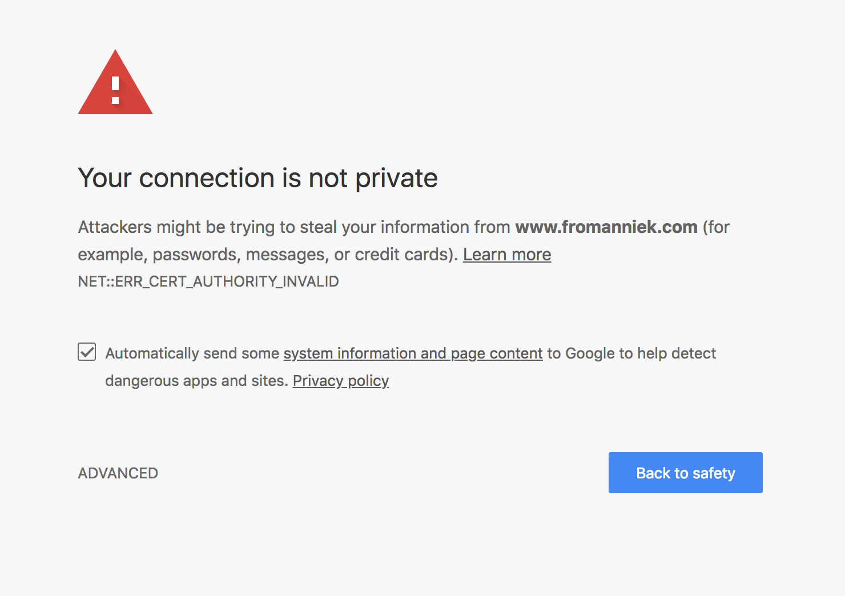Open system information and page content link
The height and width of the screenshot is (596, 845).
(x=413, y=353)
